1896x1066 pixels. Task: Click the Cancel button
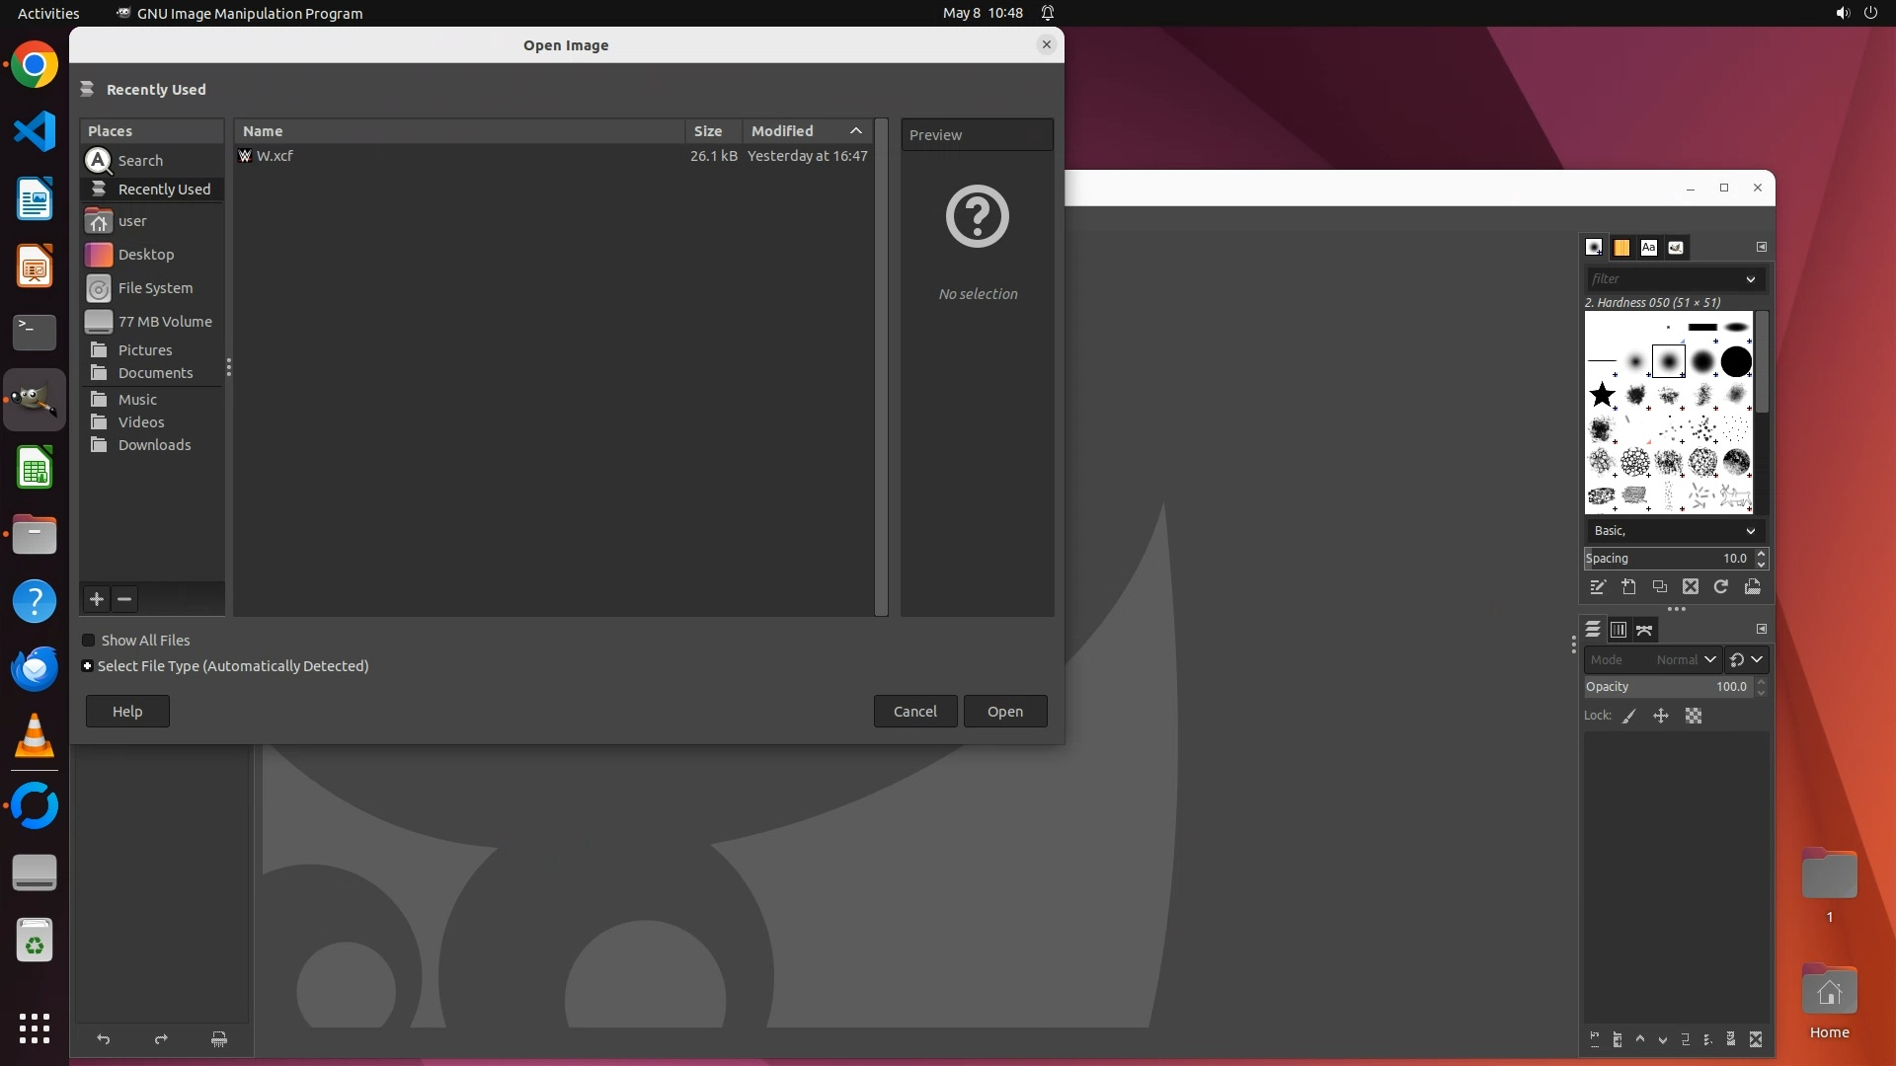coord(914,712)
